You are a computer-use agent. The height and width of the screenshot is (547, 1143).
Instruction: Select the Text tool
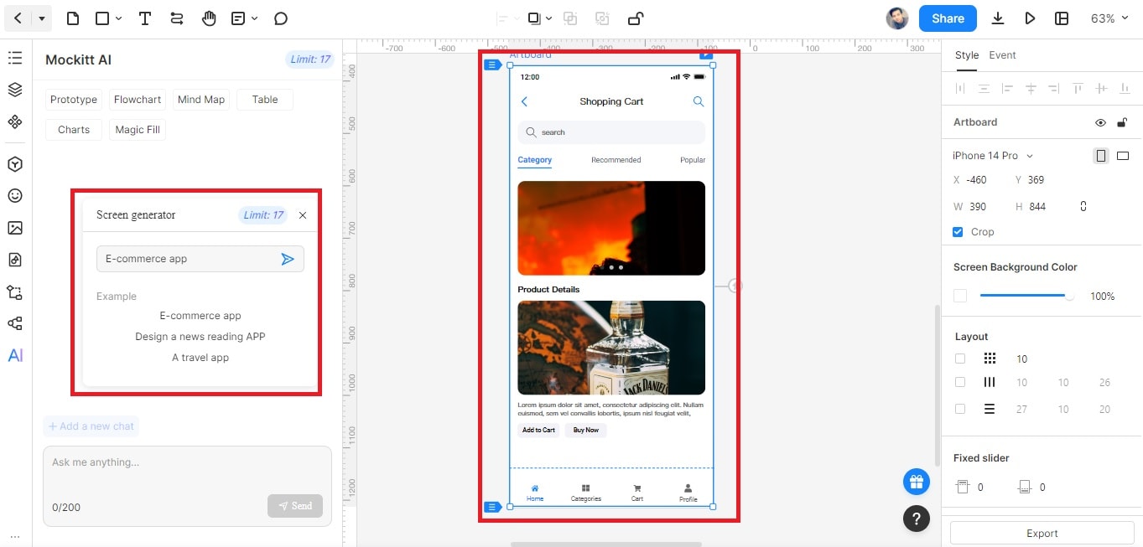coord(145,18)
